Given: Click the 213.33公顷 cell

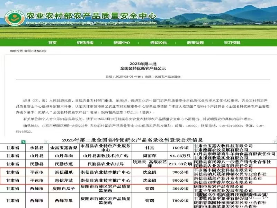Looking at the screenshot, I should (x=180, y=164).
